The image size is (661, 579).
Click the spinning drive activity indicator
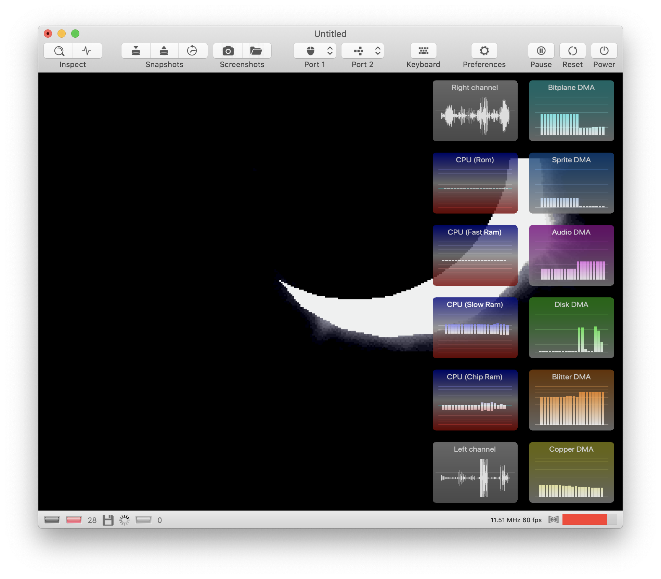[x=125, y=520]
